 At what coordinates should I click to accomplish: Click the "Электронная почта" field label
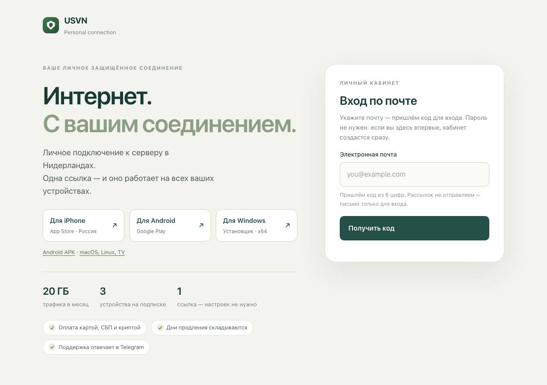(368, 154)
